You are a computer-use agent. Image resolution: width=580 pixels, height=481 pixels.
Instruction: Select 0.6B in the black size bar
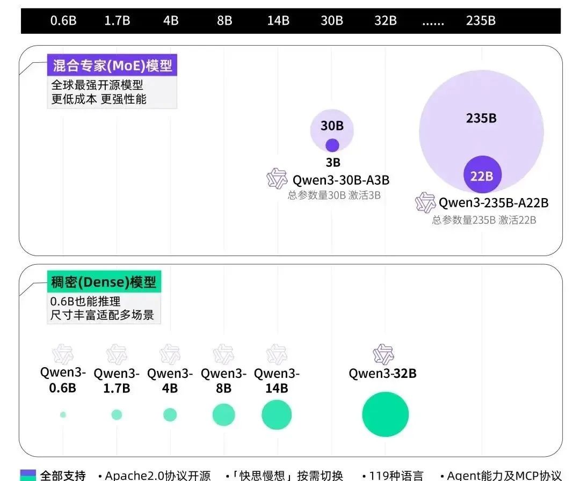point(63,20)
